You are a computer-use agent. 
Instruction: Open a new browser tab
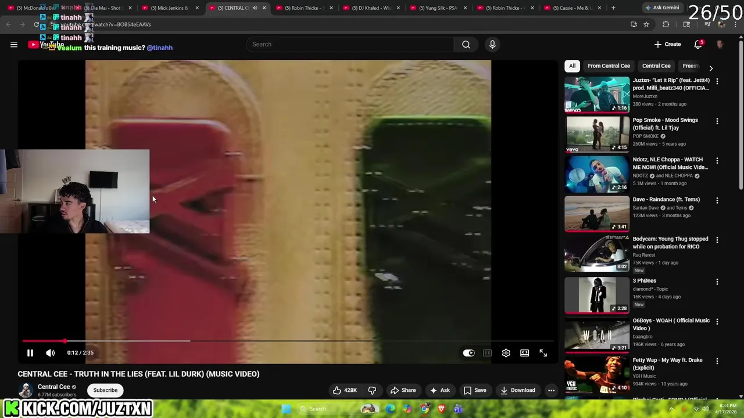click(613, 8)
